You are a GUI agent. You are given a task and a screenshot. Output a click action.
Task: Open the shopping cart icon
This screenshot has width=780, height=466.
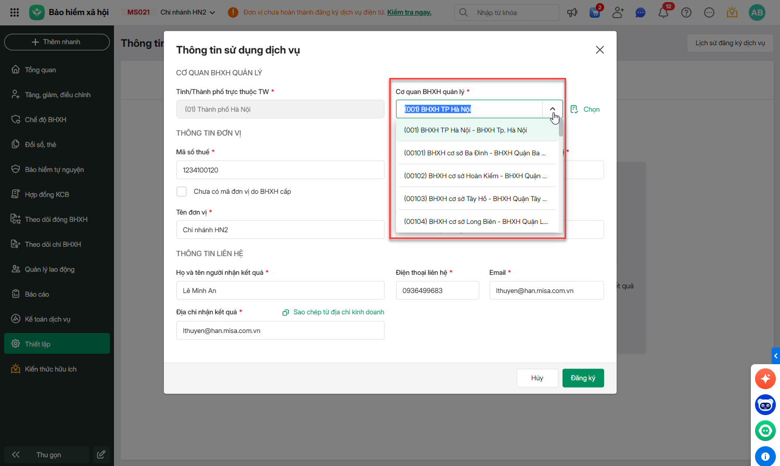[595, 12]
